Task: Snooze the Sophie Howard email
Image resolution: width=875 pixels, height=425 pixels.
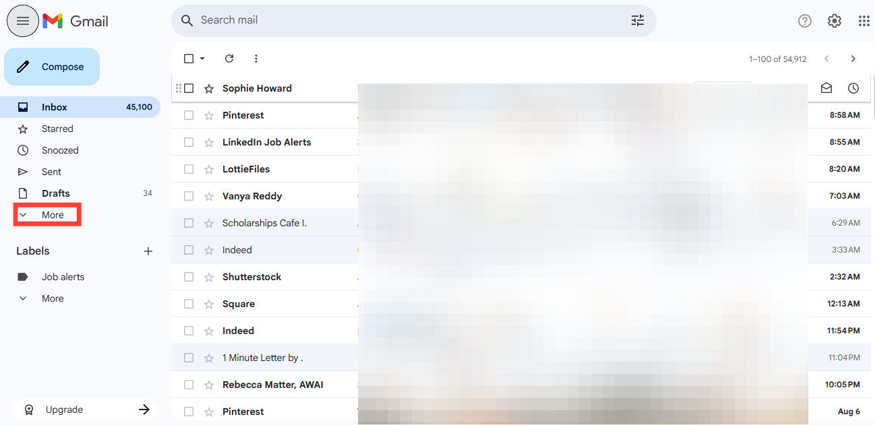Action: click(x=853, y=88)
